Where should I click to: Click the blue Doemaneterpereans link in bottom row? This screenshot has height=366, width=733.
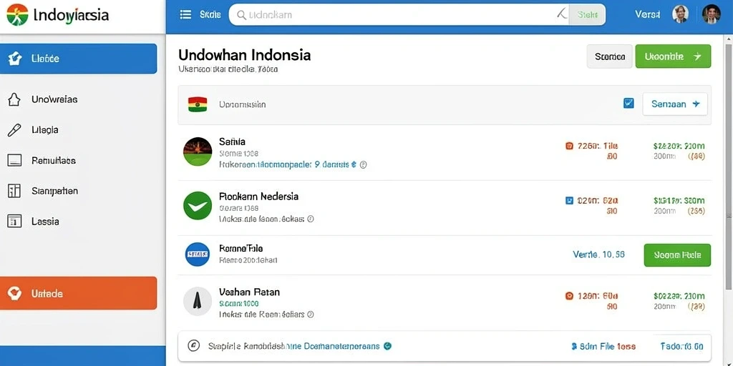341,346
